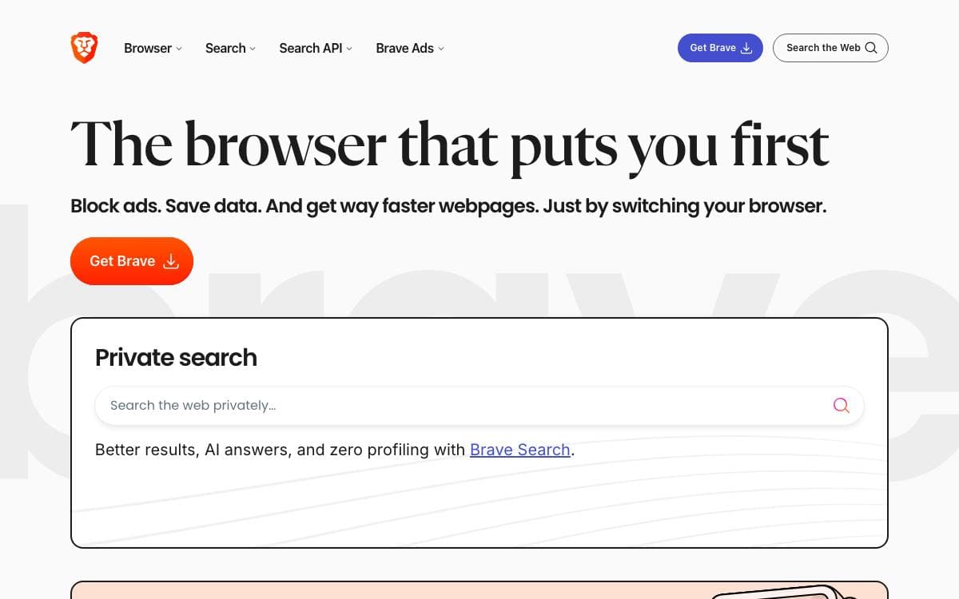
Task: Click download icon in orange Get Brave button
Action: click(171, 261)
